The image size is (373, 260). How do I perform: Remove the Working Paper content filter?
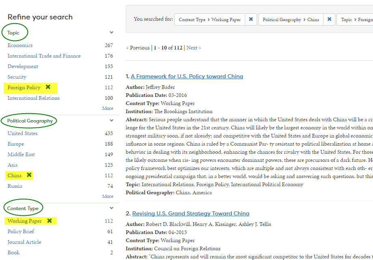pos(49,221)
